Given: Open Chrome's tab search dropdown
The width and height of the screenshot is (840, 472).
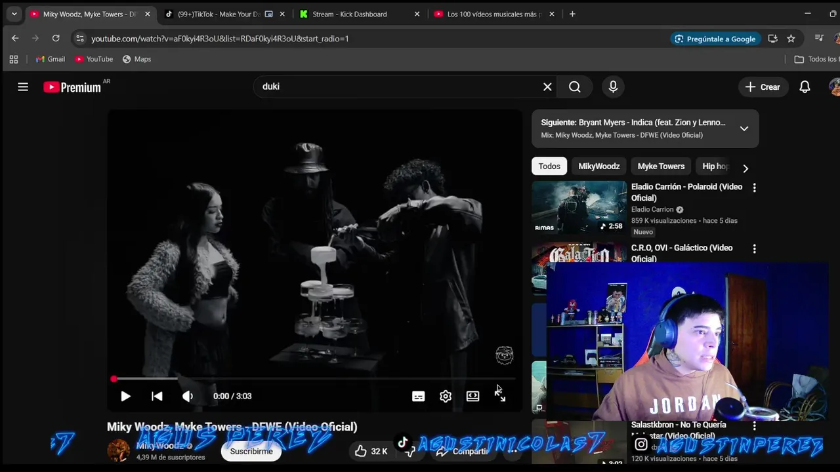Looking at the screenshot, I should click(14, 14).
